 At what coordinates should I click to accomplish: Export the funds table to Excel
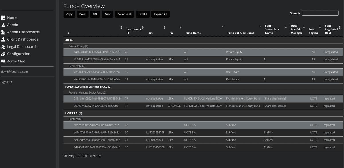(x=82, y=14)
